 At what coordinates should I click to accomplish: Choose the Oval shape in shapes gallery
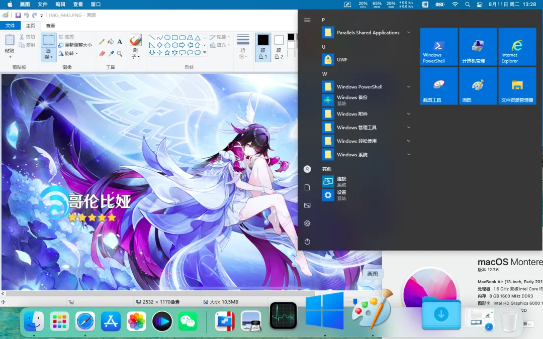point(167,38)
